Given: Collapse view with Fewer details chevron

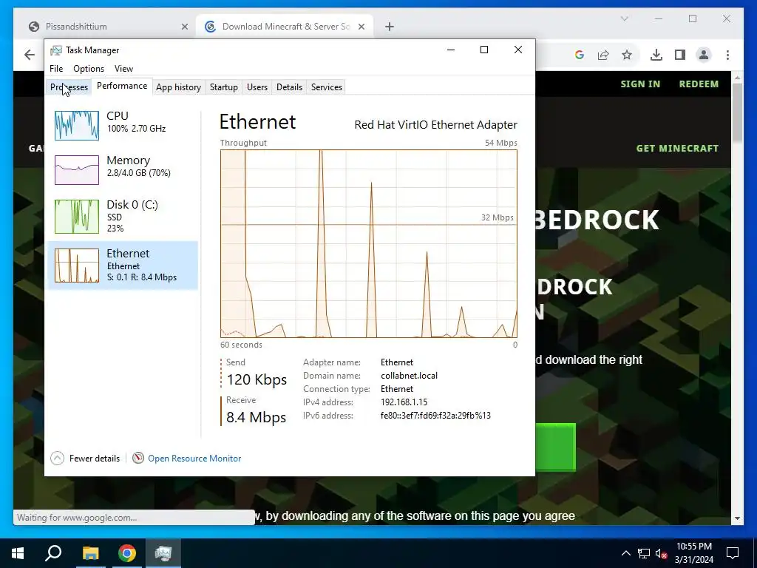Looking at the screenshot, I should (57, 458).
